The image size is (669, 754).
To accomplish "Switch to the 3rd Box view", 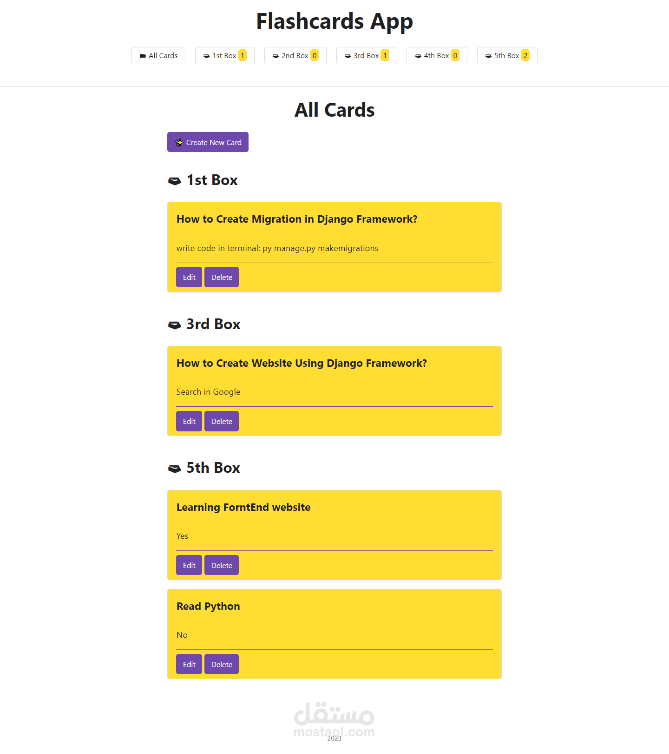I will point(367,55).
